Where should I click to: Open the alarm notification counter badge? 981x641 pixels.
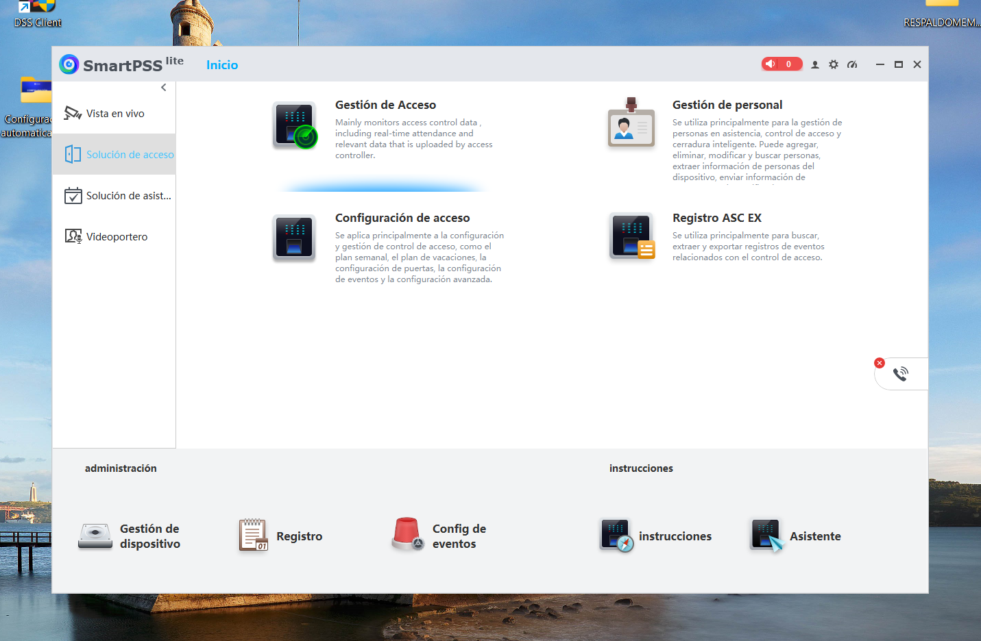782,64
